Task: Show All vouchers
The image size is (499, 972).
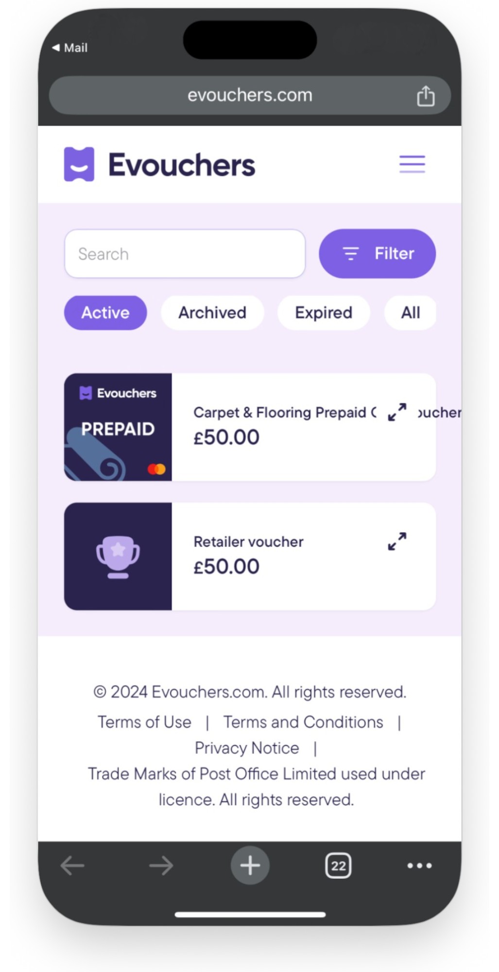Action: click(410, 312)
